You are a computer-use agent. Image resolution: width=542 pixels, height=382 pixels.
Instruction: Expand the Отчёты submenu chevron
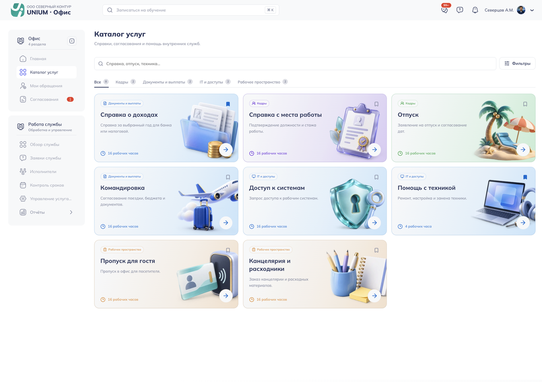(71, 212)
